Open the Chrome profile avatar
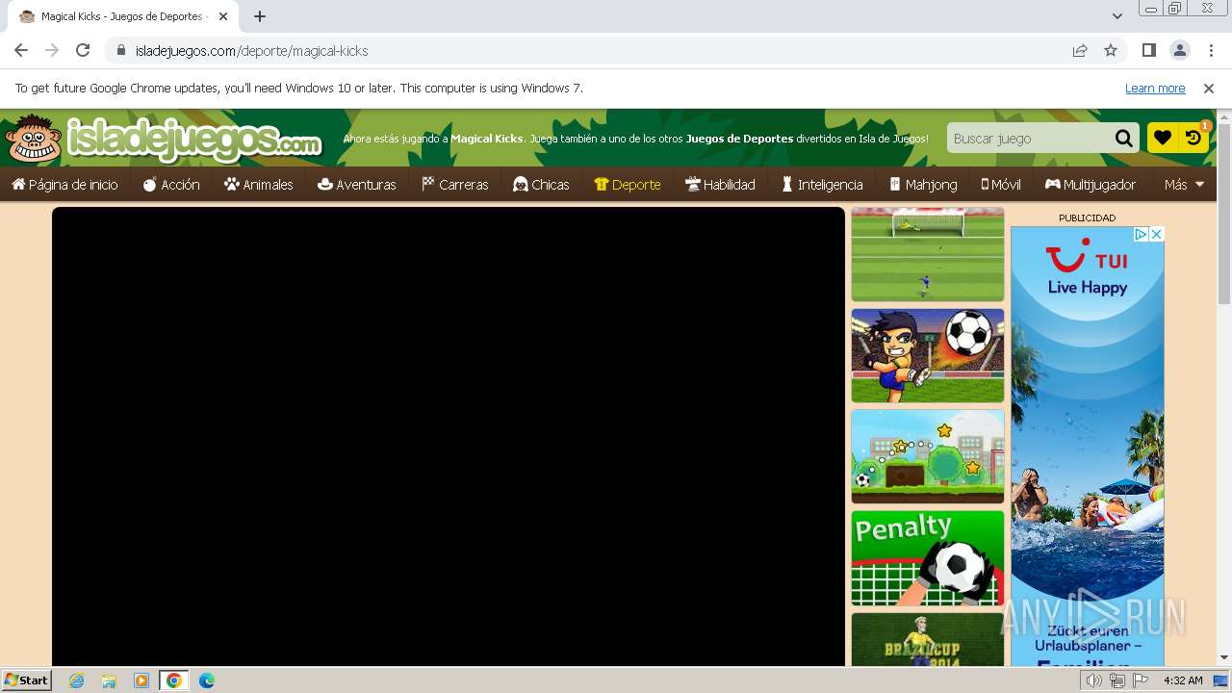The image size is (1232, 693). [x=1179, y=50]
